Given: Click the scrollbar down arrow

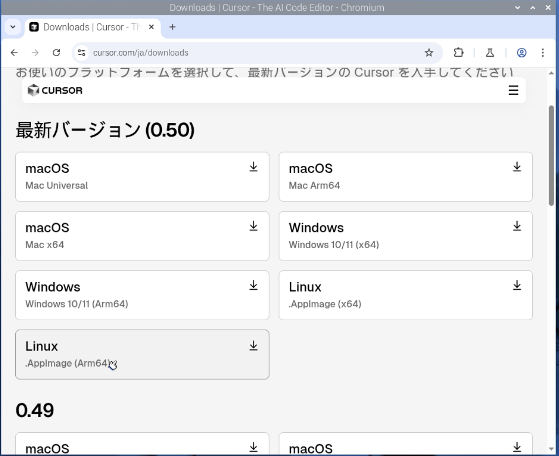Looking at the screenshot, I should tap(552, 449).
